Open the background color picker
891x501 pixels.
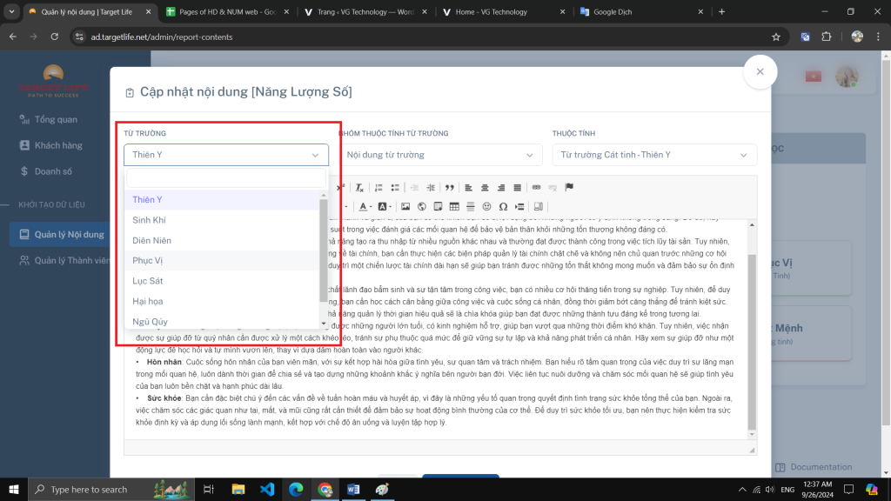[x=384, y=207]
